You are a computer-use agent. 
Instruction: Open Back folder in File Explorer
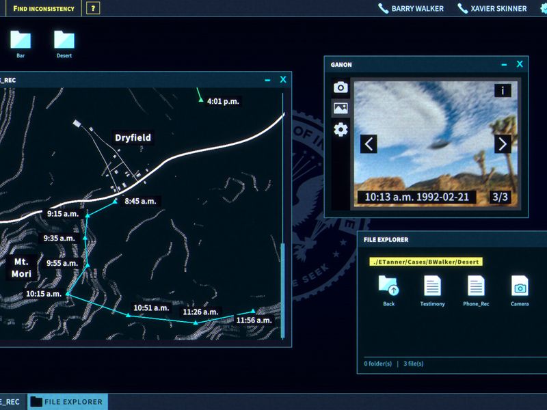click(388, 291)
